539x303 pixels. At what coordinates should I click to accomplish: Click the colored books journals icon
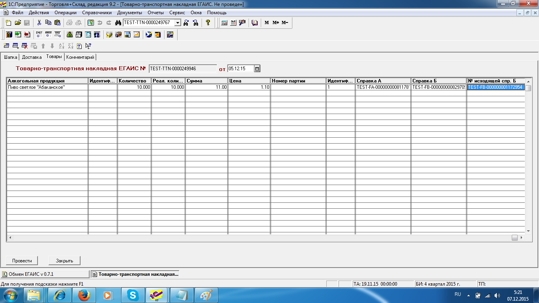tap(9, 34)
